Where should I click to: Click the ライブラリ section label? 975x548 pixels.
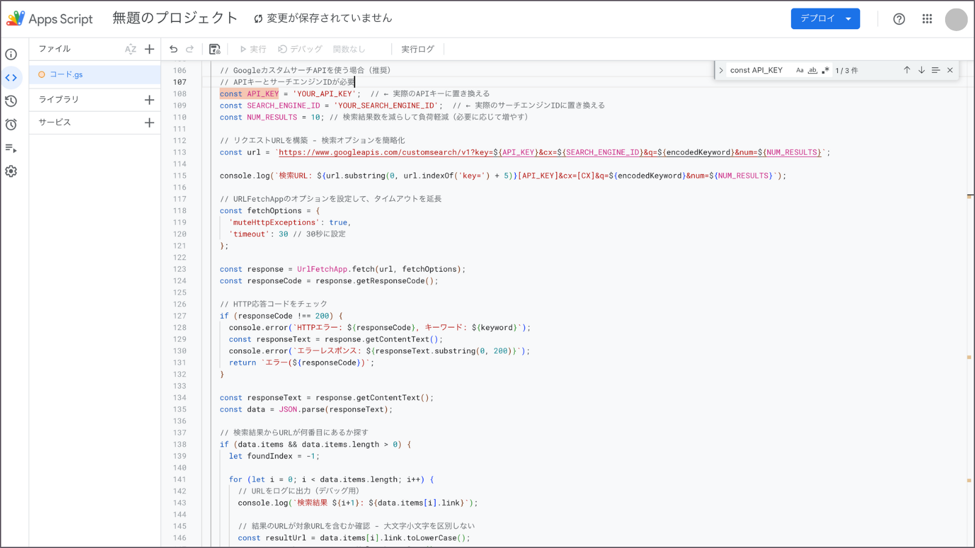(58, 99)
